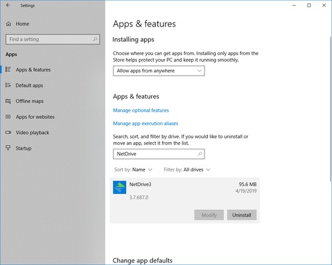Close the Settings window

(324, 5)
